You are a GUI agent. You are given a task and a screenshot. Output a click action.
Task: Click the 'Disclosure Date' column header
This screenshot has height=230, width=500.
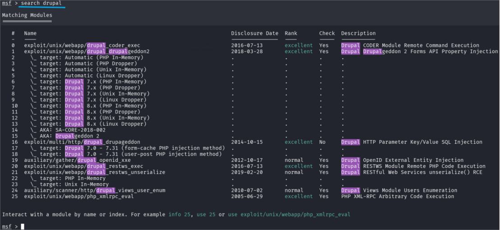(255, 33)
